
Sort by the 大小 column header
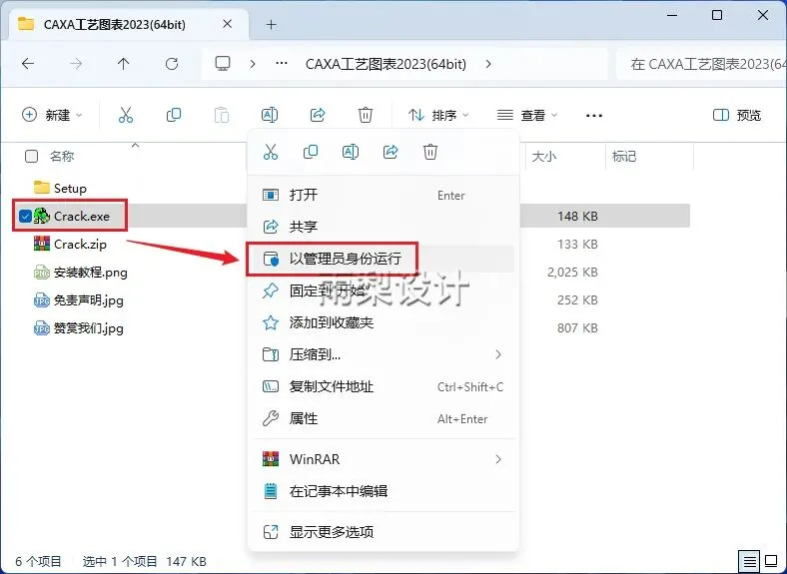(x=544, y=157)
